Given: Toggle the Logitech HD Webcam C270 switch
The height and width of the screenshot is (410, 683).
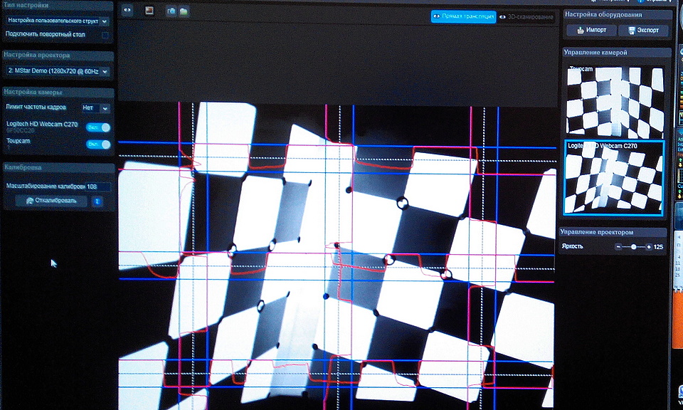Looking at the screenshot, I should pos(98,127).
